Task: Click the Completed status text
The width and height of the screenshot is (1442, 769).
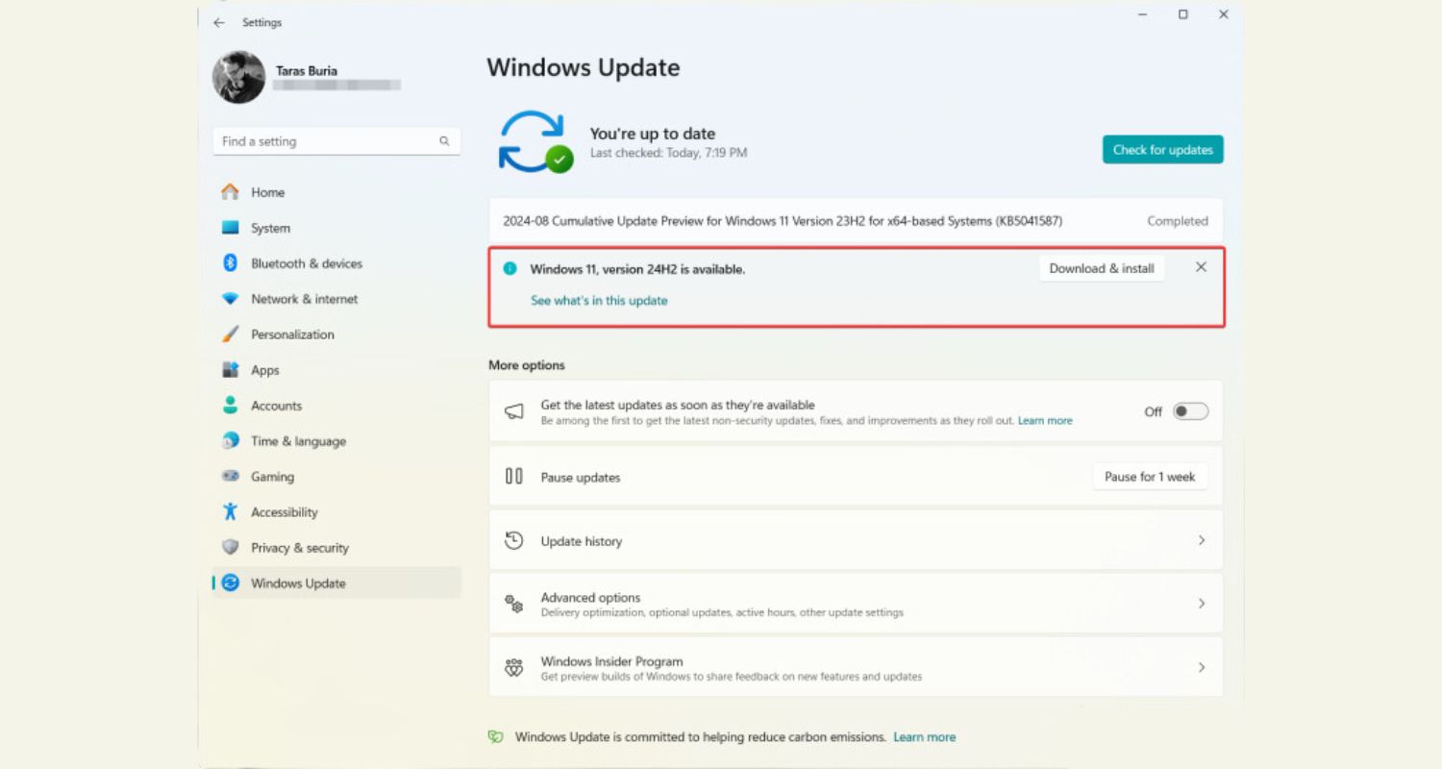Action: tap(1178, 221)
